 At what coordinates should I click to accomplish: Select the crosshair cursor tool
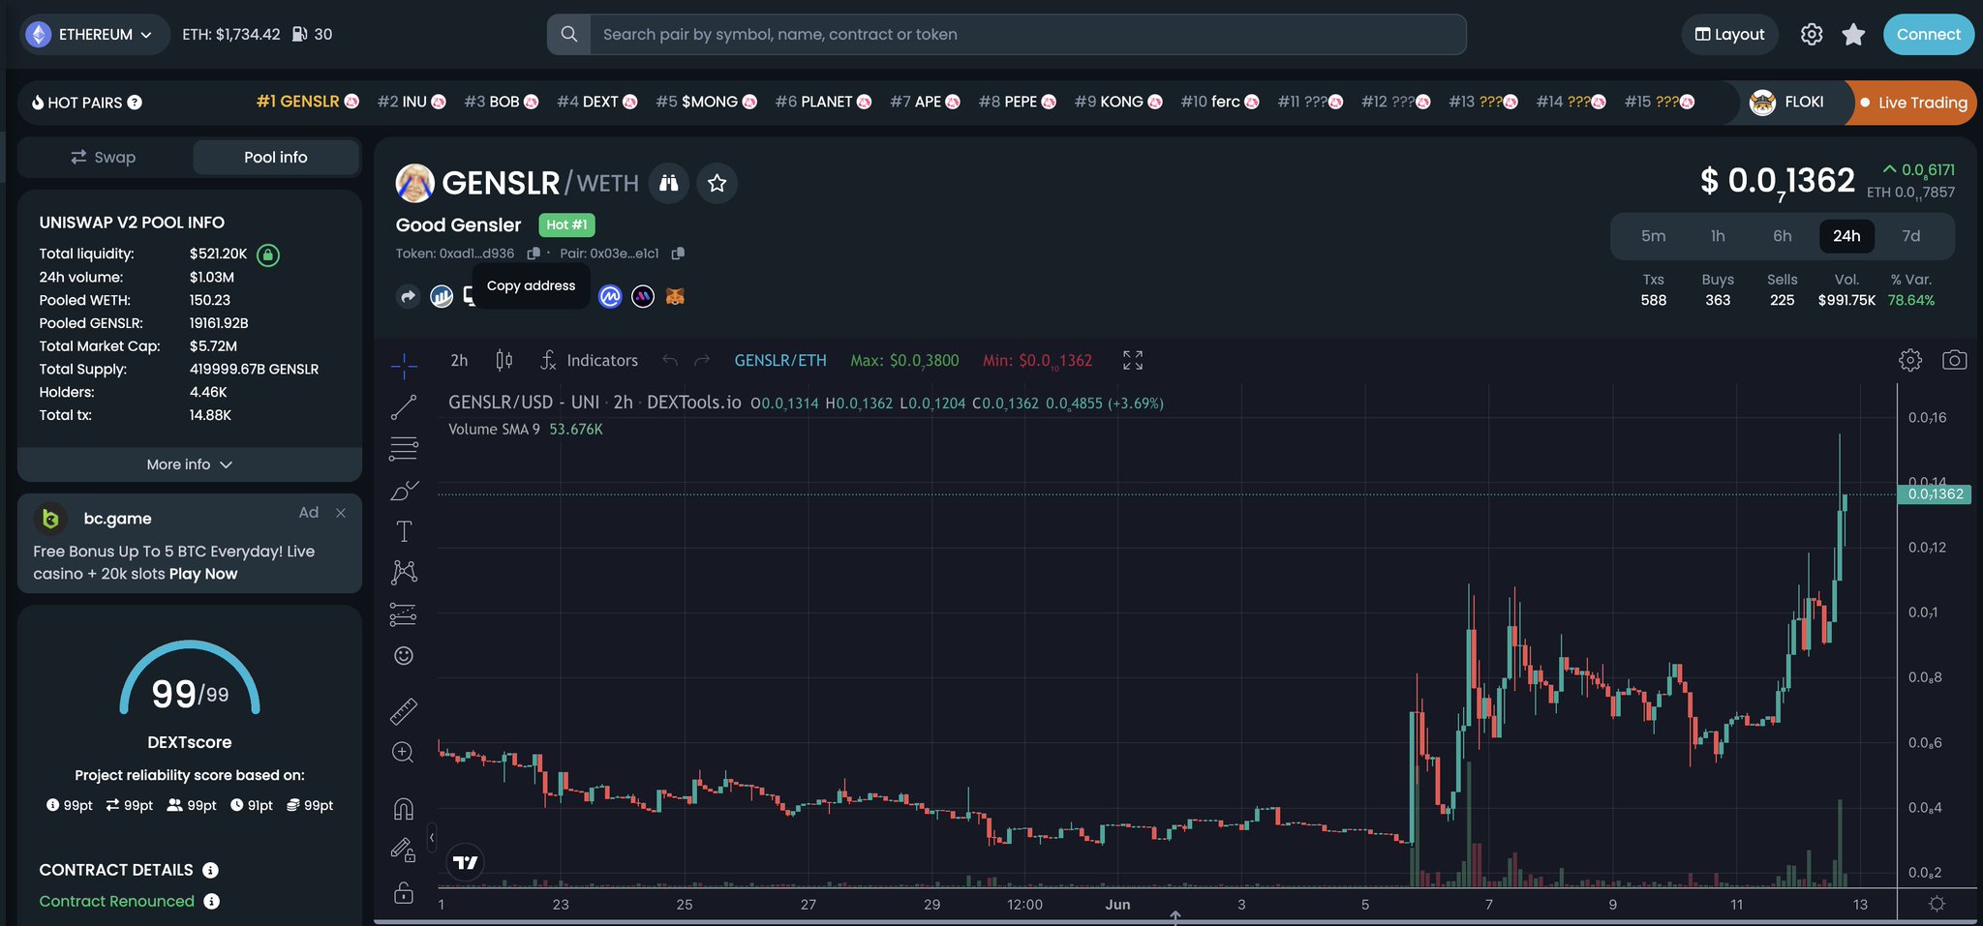pos(404,365)
